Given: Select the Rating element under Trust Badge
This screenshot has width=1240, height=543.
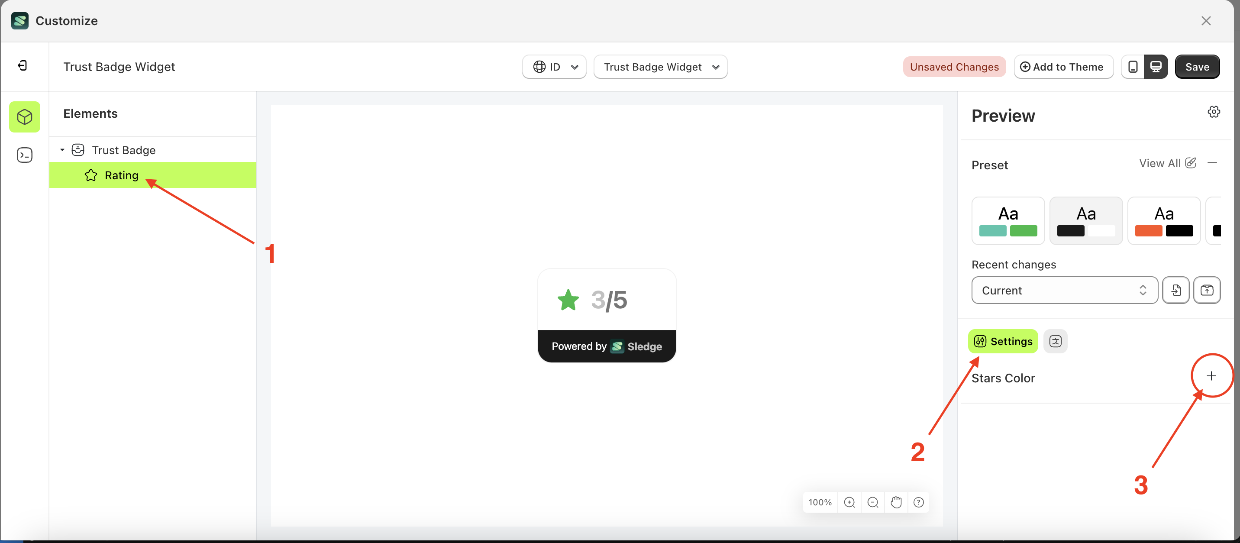Looking at the screenshot, I should pyautogui.click(x=121, y=175).
